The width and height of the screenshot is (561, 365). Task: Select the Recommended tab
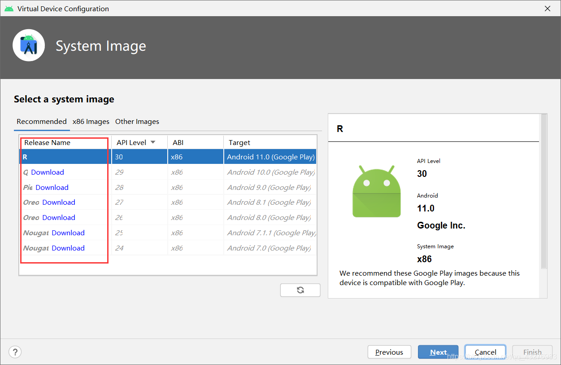[x=42, y=122]
